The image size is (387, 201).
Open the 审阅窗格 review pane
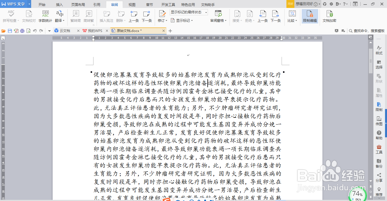pyautogui.click(x=218, y=14)
